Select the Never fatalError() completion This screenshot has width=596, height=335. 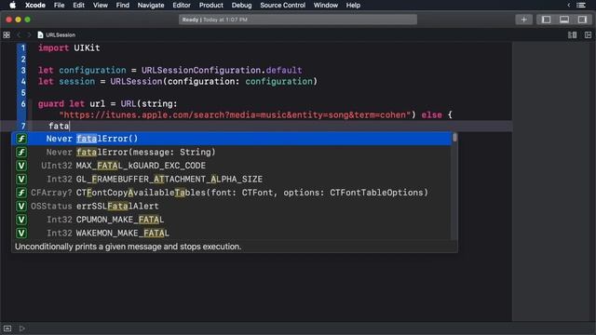click(x=232, y=139)
